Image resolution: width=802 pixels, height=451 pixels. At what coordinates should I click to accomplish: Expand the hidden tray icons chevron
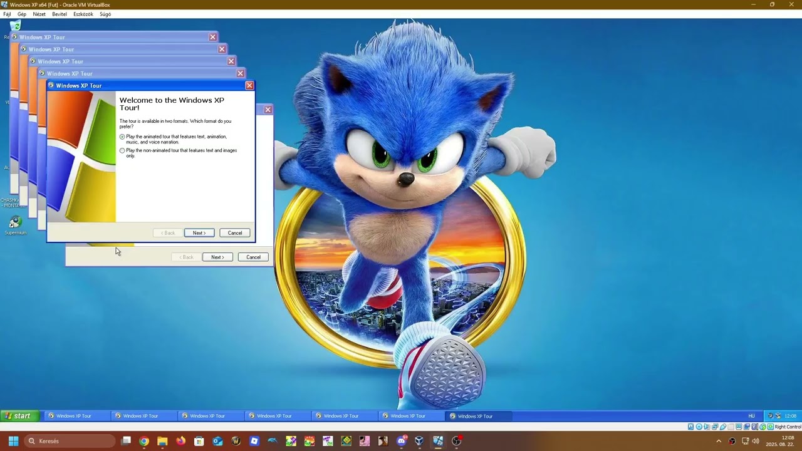[x=719, y=441]
